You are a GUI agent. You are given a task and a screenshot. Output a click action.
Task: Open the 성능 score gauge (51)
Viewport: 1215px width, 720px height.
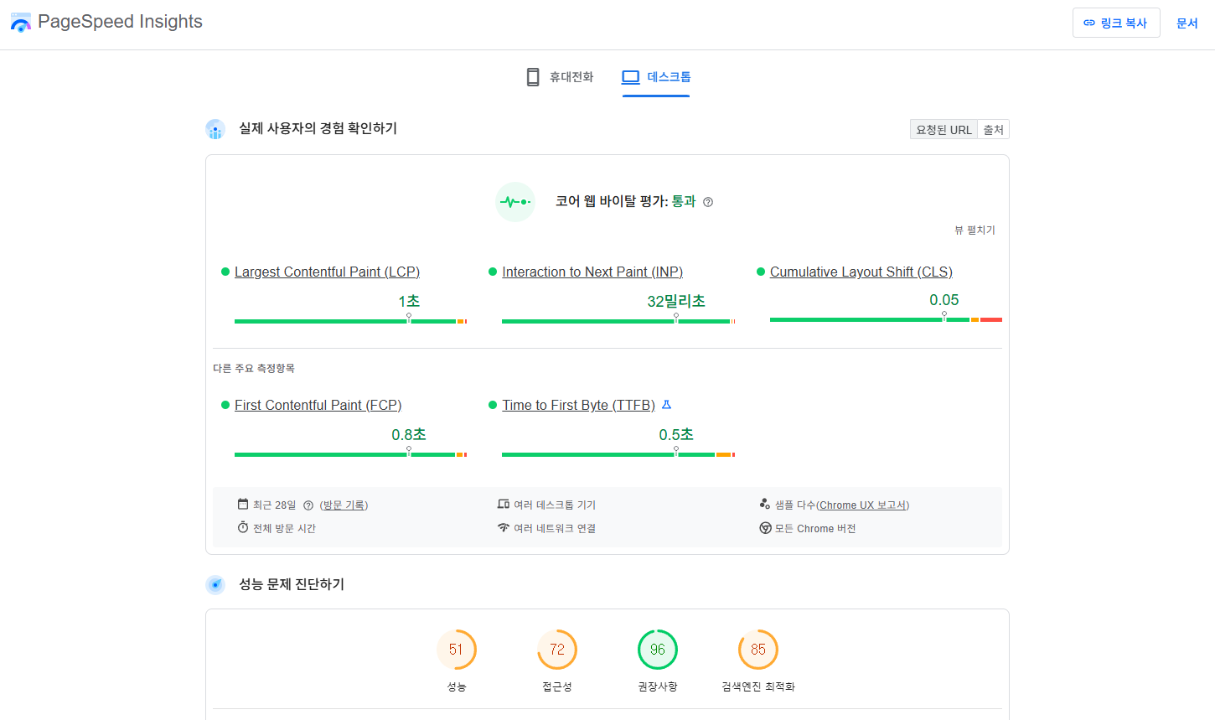tap(457, 650)
